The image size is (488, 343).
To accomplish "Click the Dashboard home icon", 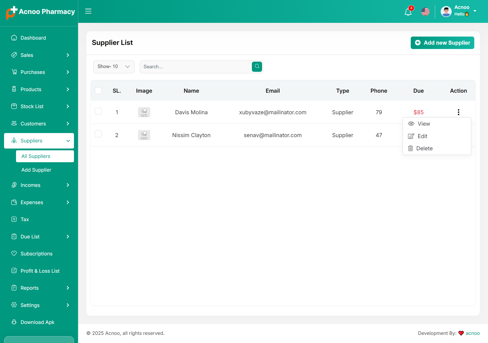I will click(x=14, y=38).
